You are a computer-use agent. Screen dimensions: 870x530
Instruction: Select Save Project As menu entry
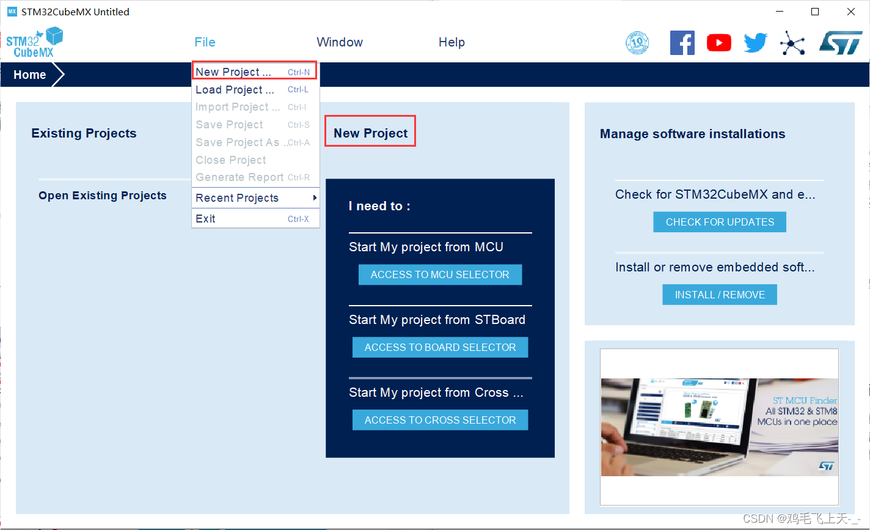[x=255, y=142]
